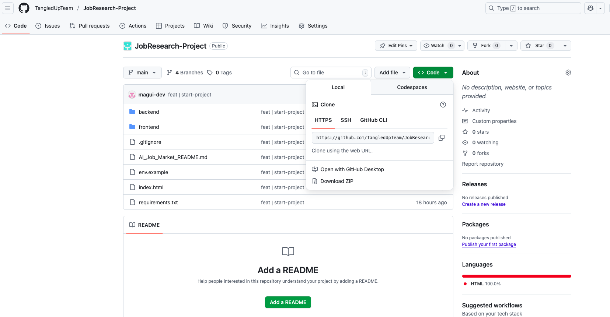
Task: Switch to the Code tab
Action: click(15, 26)
